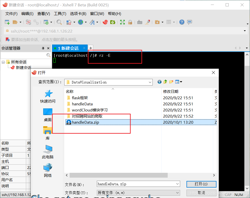Click the color scheme toolbar icon
The image size is (250, 198).
(69, 22)
